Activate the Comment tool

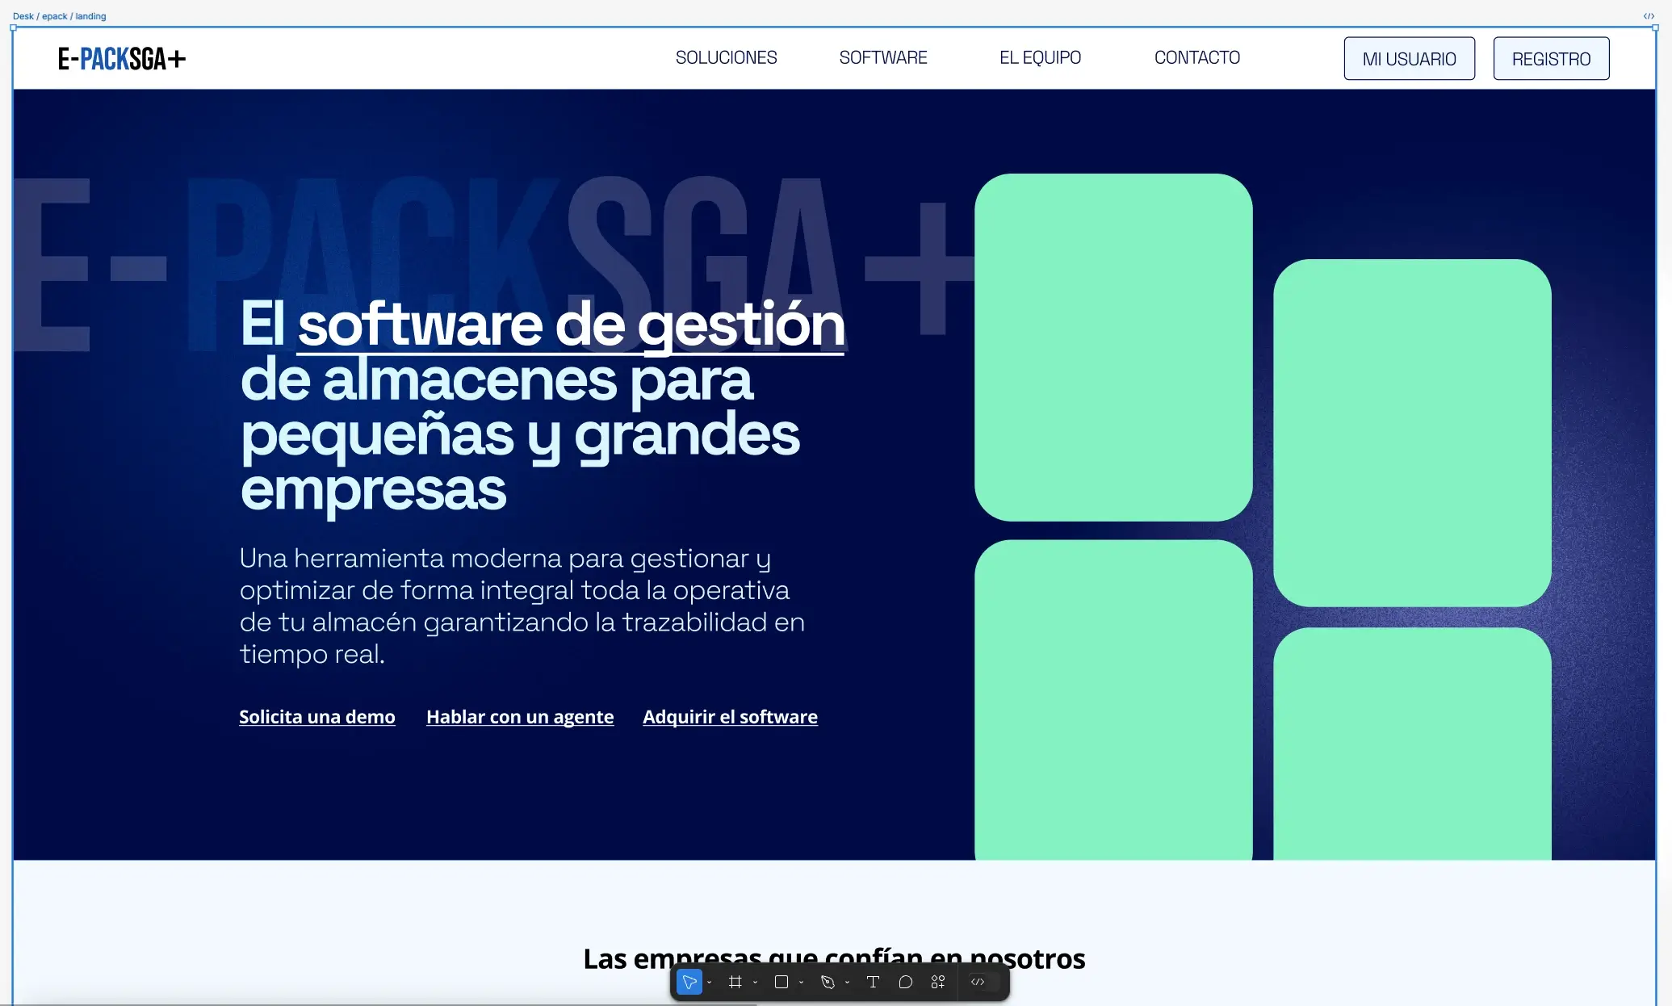pyautogui.click(x=905, y=982)
